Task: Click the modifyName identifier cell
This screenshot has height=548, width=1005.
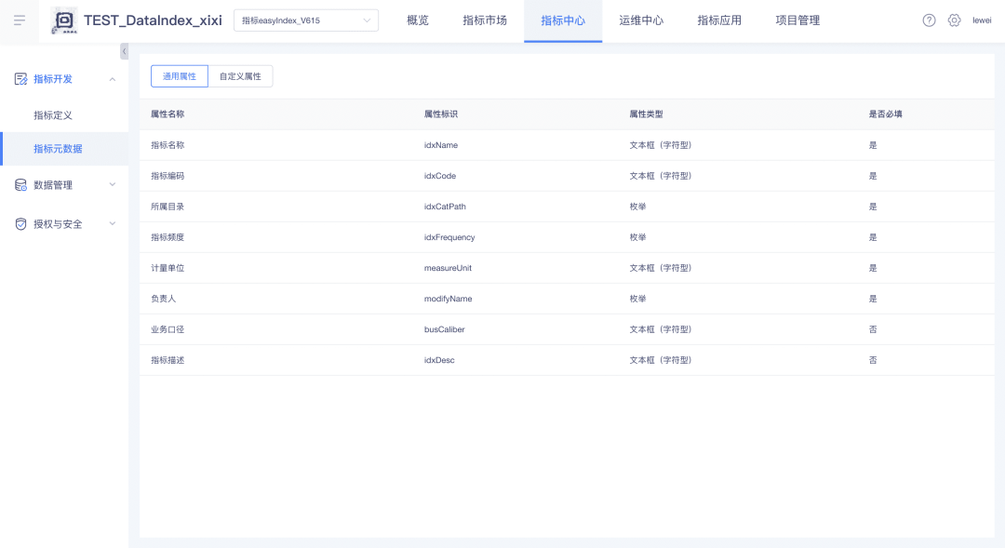Action: point(448,299)
